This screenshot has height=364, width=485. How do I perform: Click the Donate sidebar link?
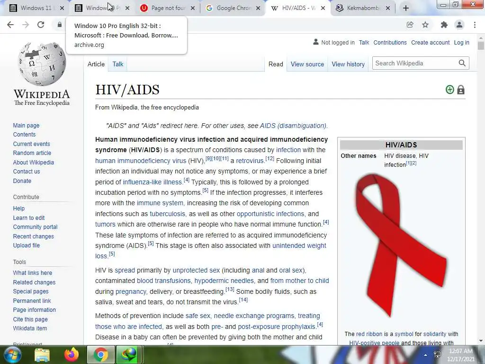click(x=22, y=181)
